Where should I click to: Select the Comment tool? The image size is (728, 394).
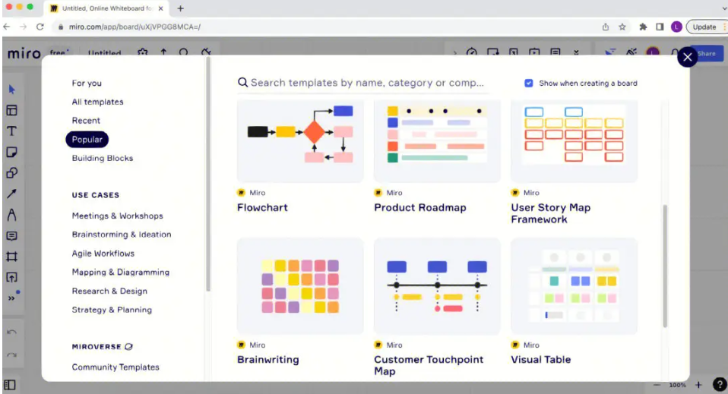11,236
